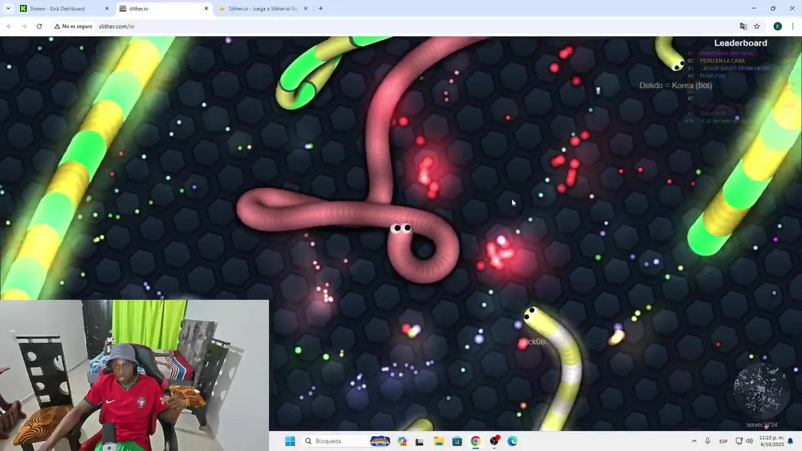Open the volume speaker tray icon
This screenshot has width=802, height=451.
[749, 441]
